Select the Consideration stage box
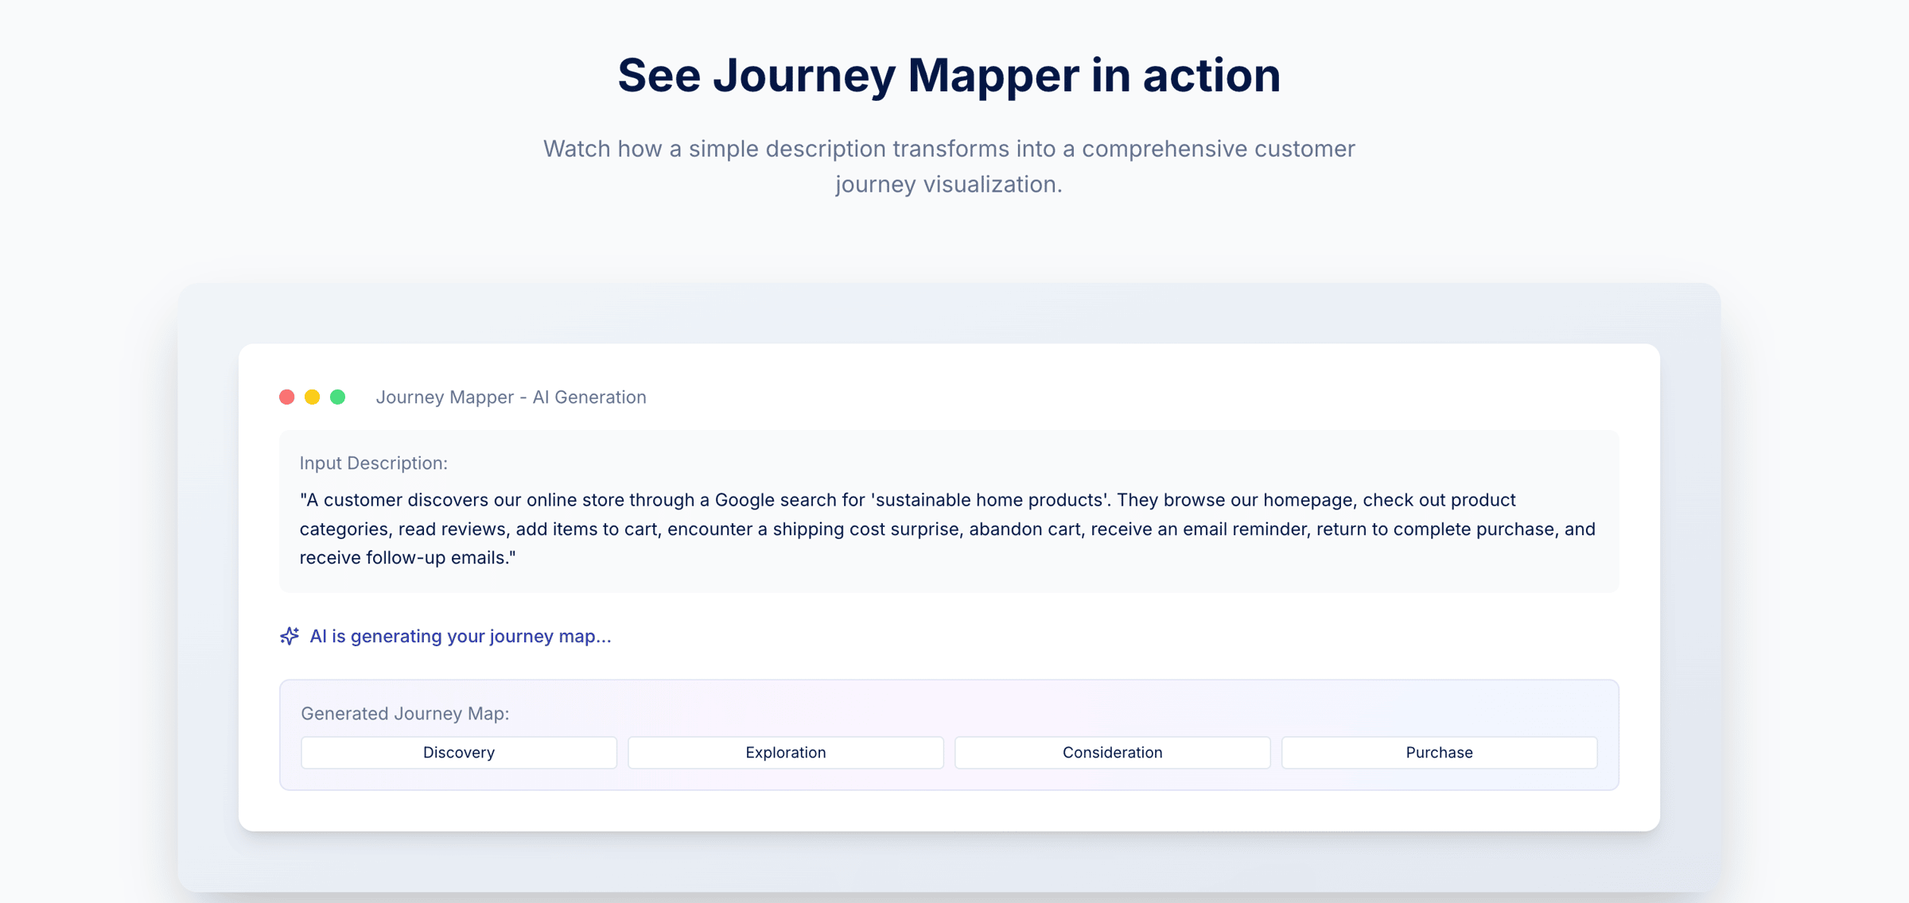Viewport: 1909px width, 903px height. 1112,752
